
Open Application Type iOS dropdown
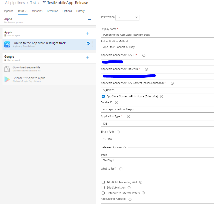click(157, 124)
